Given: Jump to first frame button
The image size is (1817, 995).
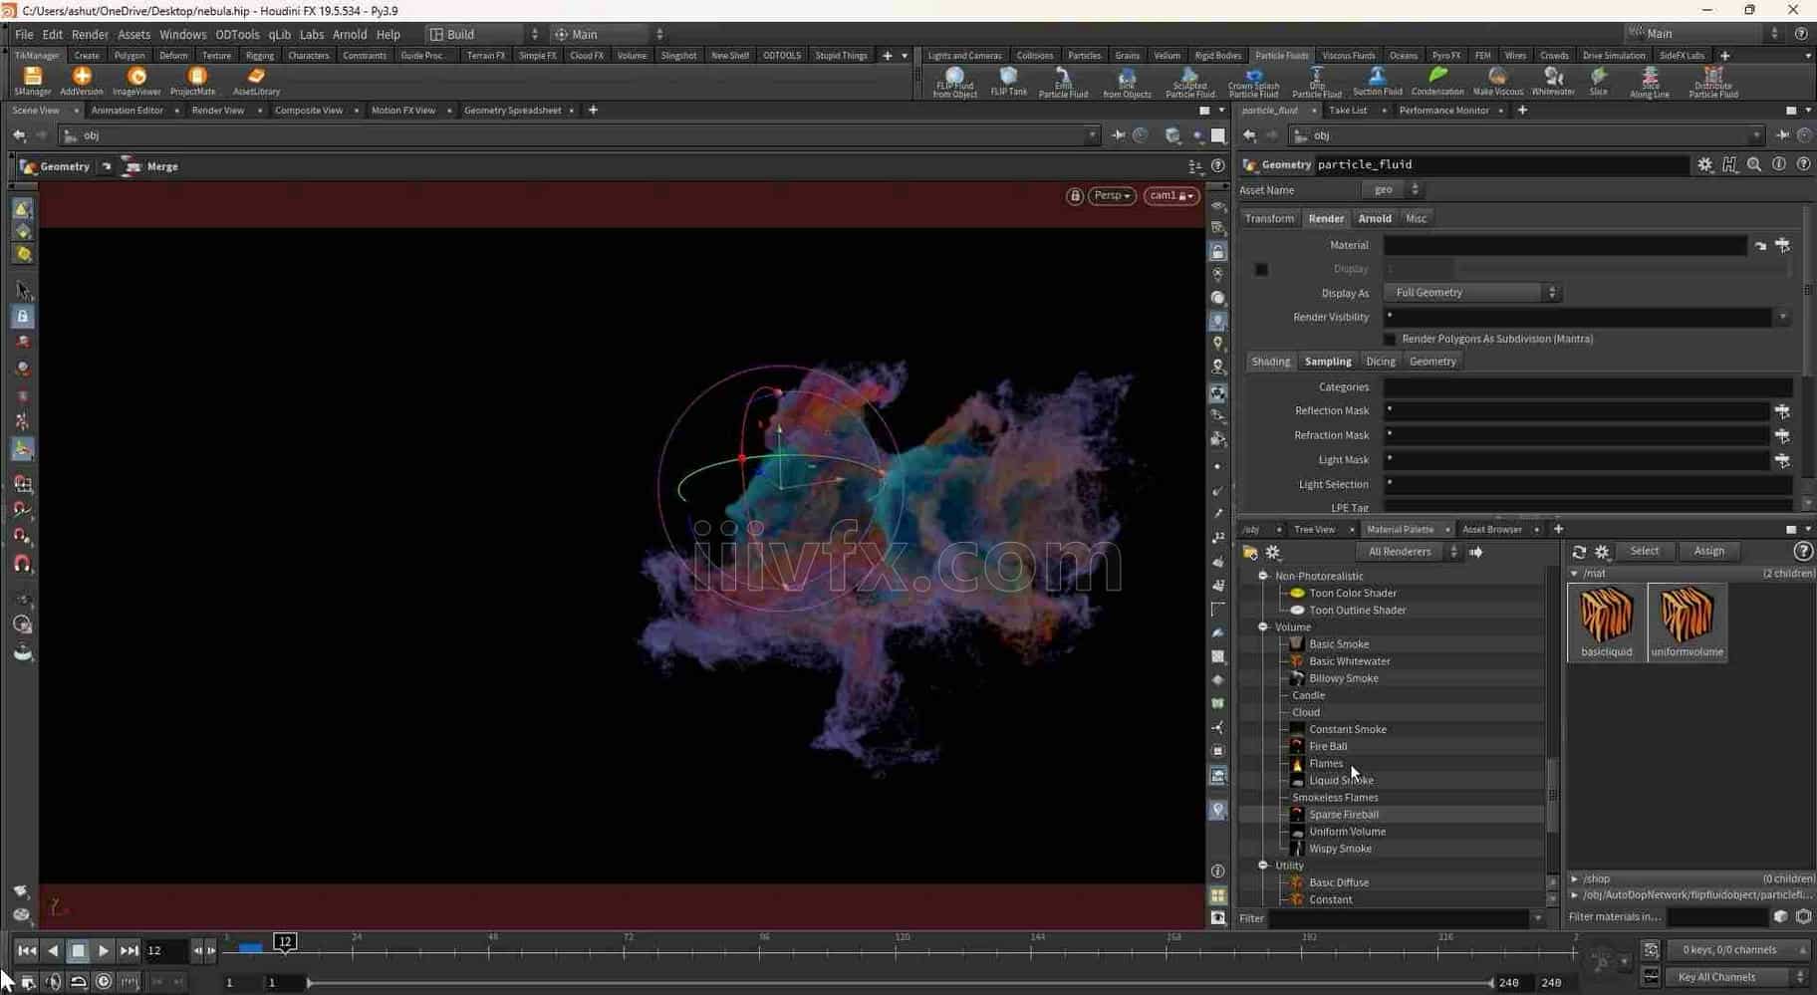Looking at the screenshot, I should pyautogui.click(x=27, y=951).
